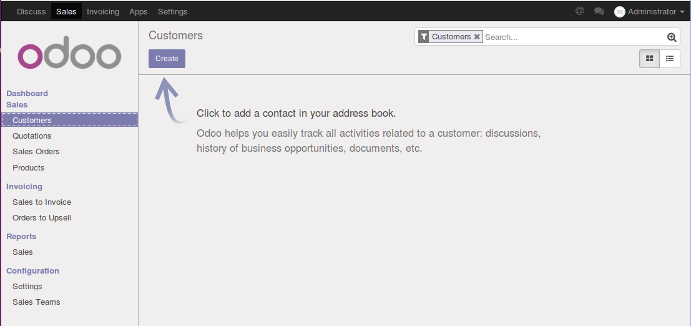Open the @ mentions inbox icon
Image resolution: width=691 pixels, height=326 pixels.
tap(579, 11)
